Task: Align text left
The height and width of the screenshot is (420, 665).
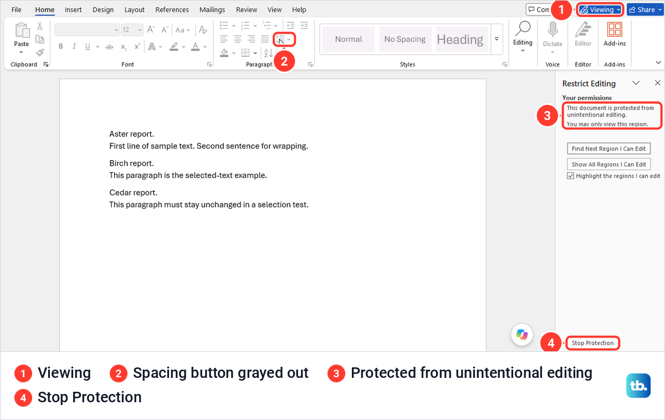Action: pyautogui.click(x=224, y=39)
